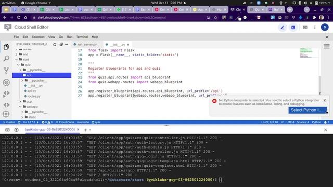Click Go 1.17.1 version in status bar
This screenshot has height=187, width=333.
31,123
